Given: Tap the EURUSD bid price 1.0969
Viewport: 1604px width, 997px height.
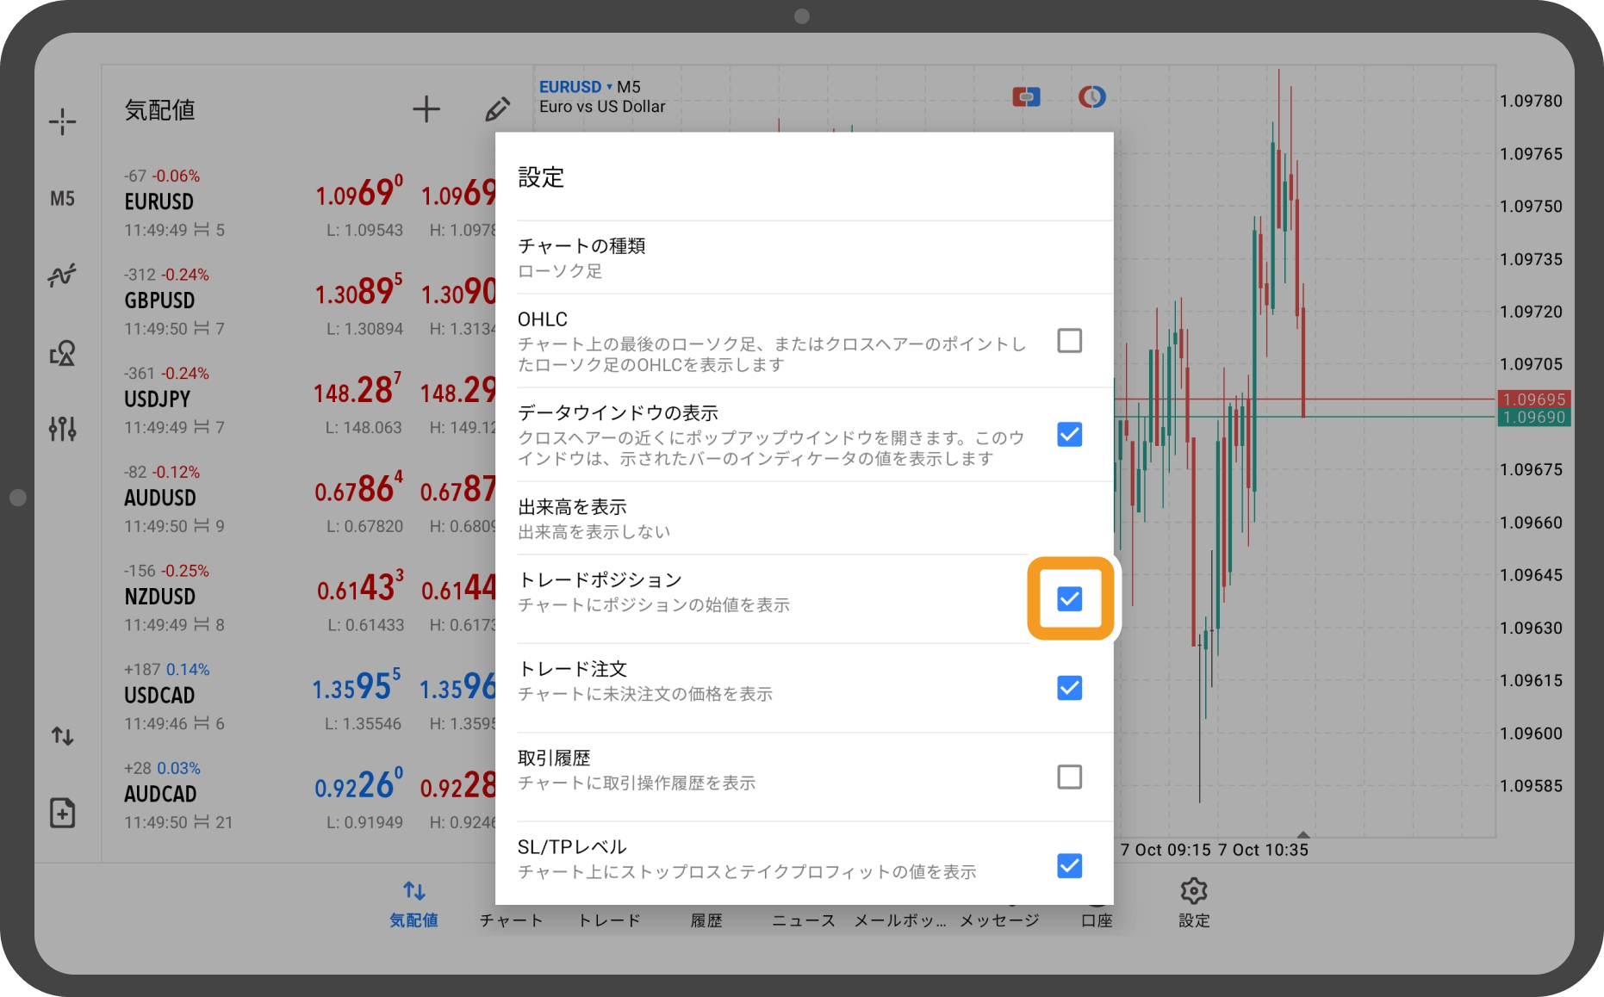Looking at the screenshot, I should point(359,192).
